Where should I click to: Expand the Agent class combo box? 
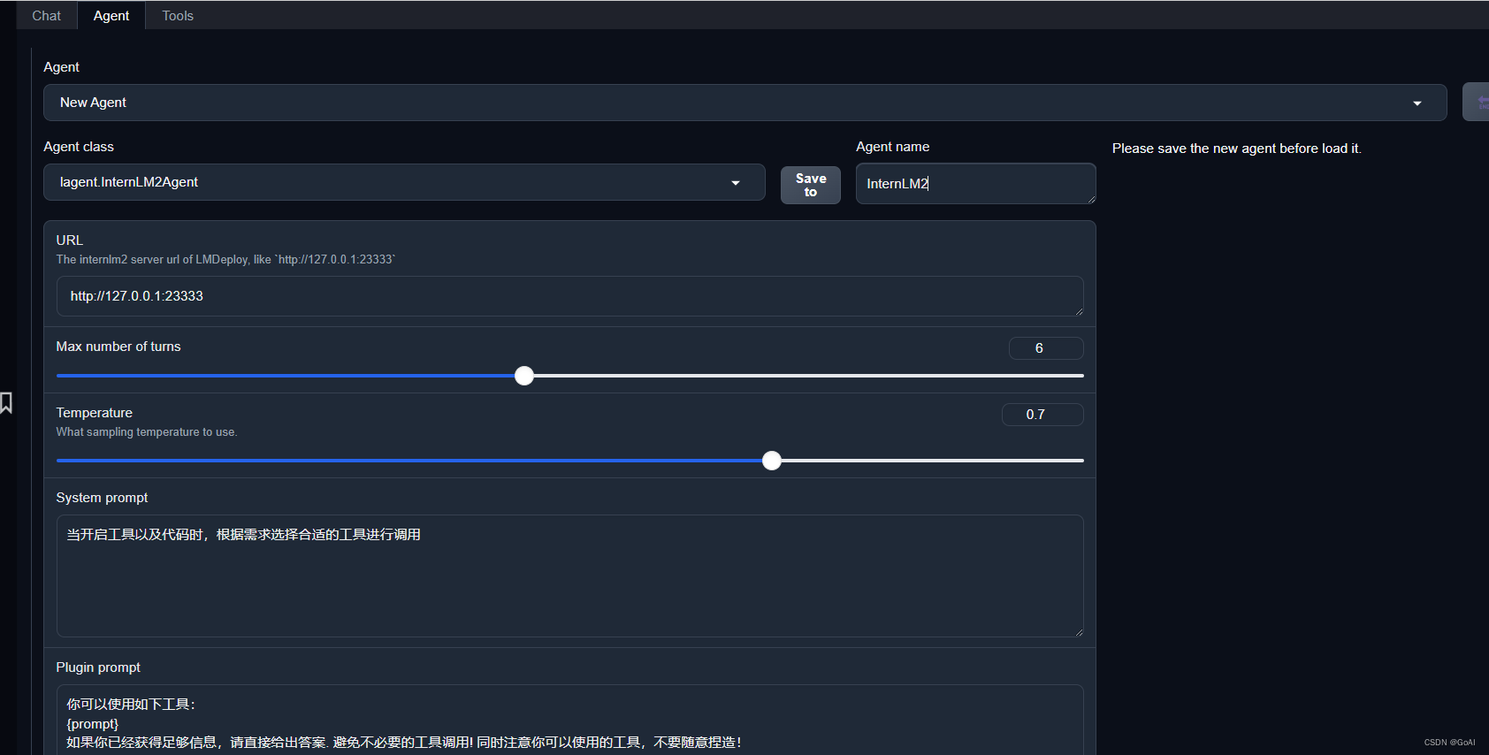(x=404, y=182)
